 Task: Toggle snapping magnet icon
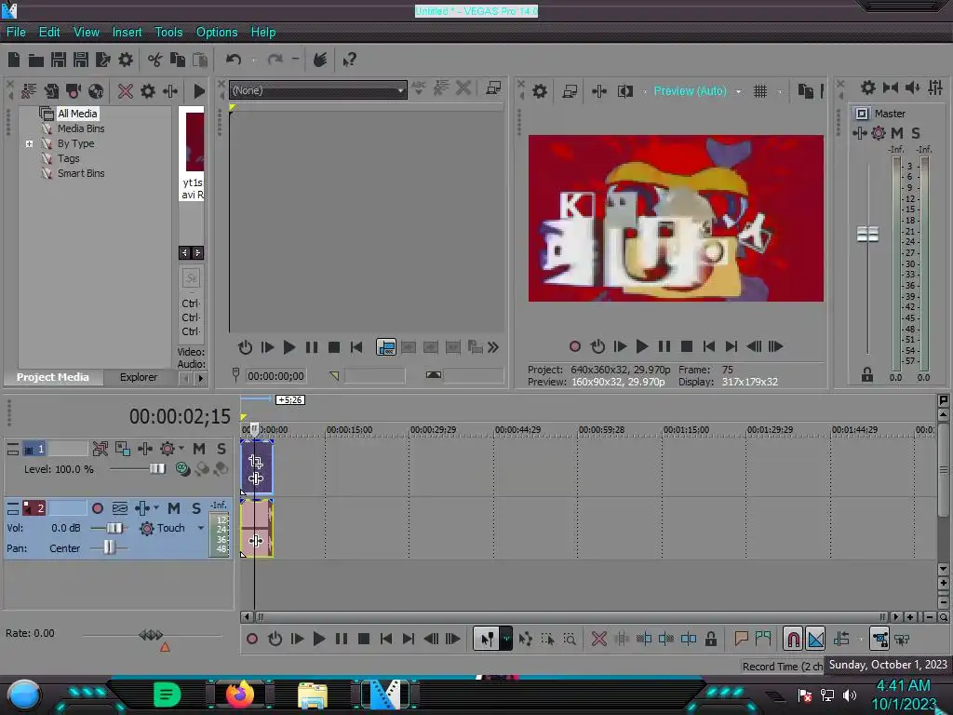pyautogui.click(x=793, y=639)
